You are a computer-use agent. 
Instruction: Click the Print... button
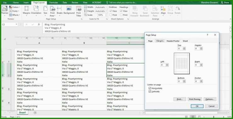180,99
